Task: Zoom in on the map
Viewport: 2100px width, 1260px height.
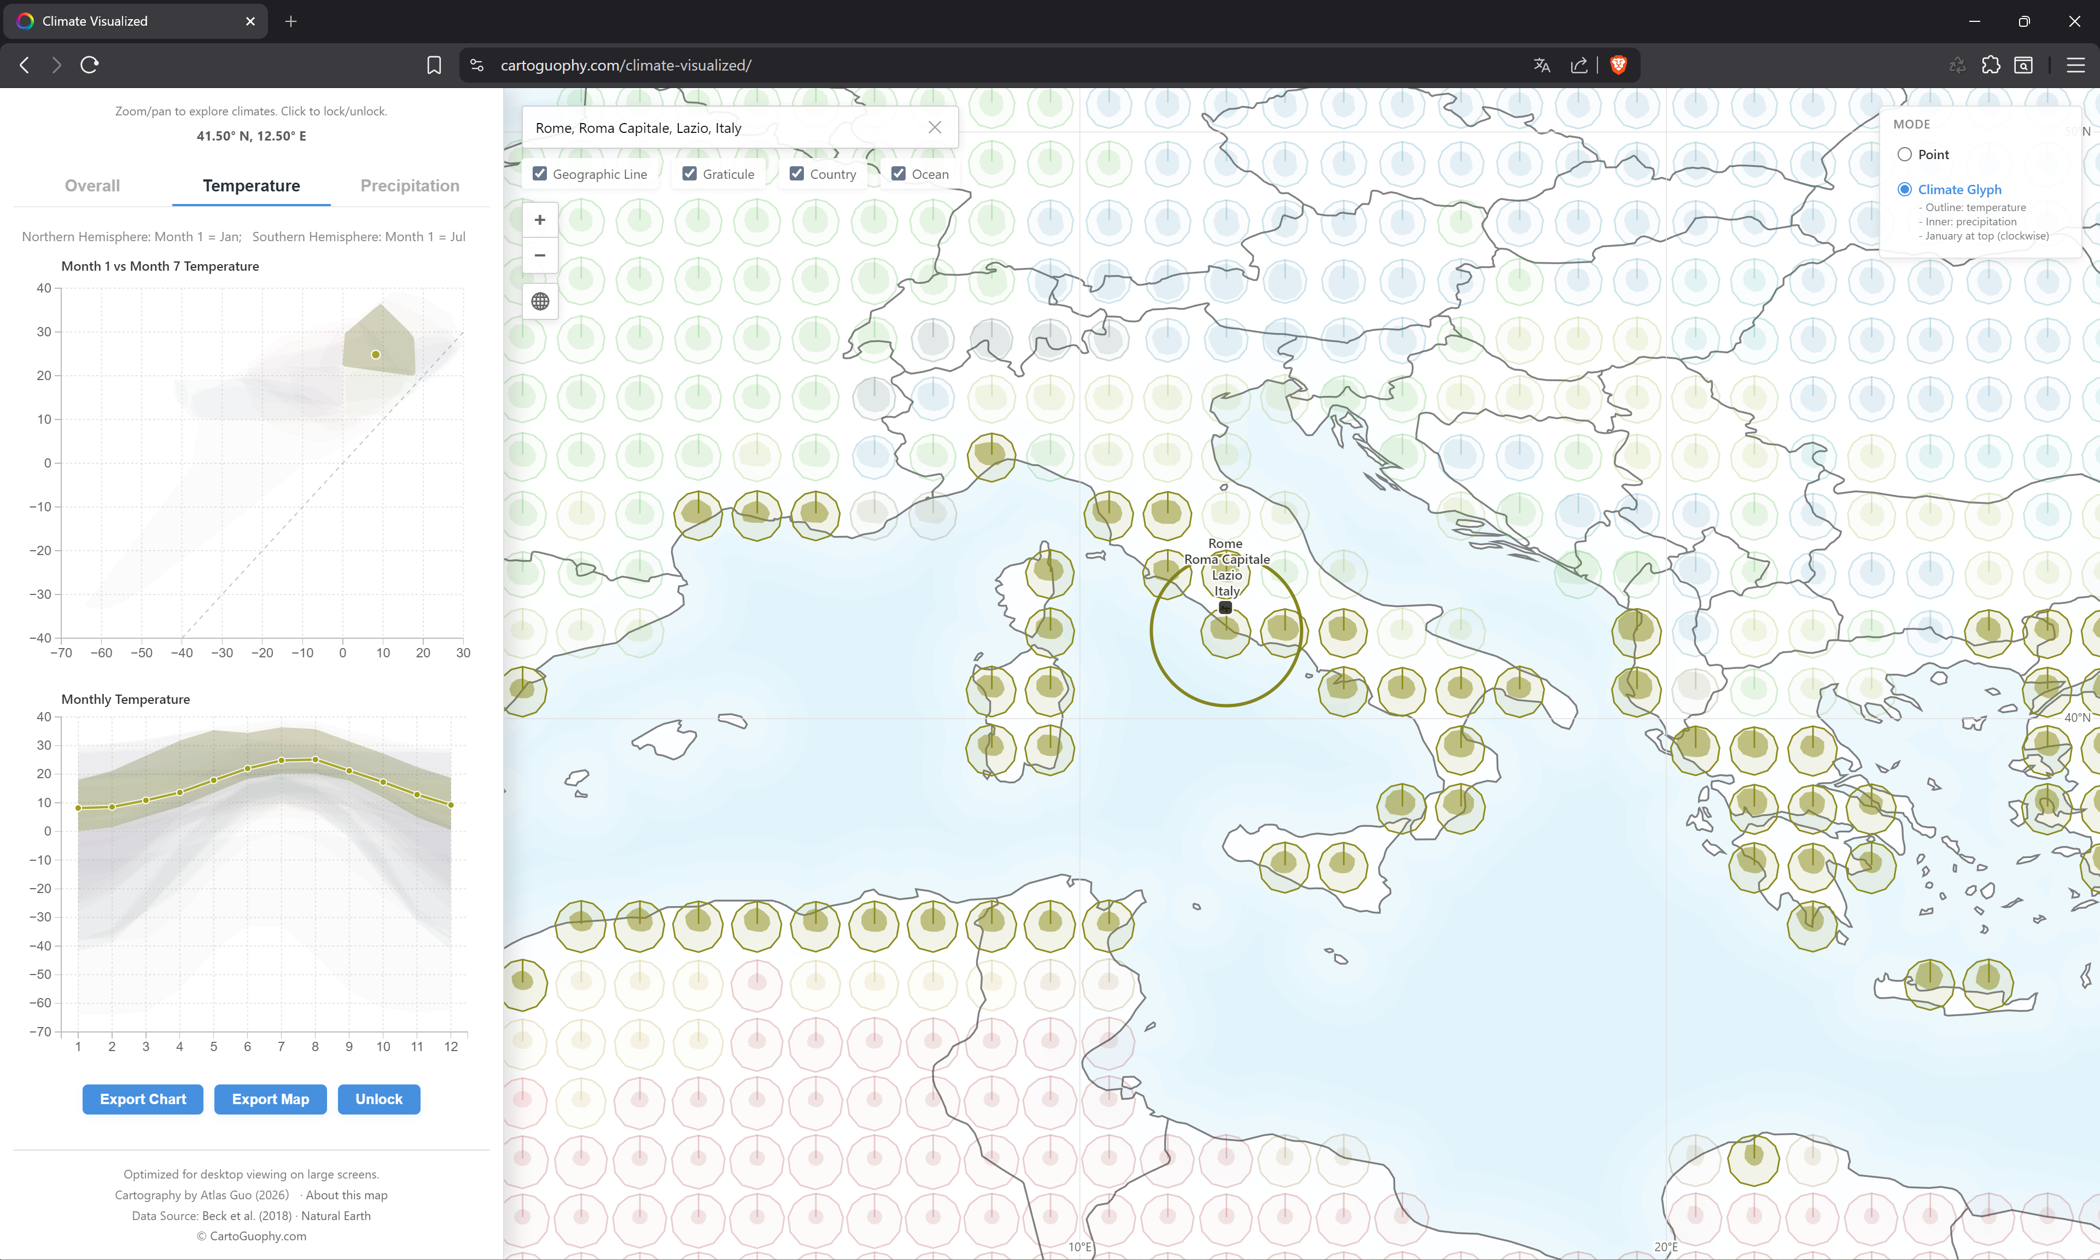Action: coord(541,219)
